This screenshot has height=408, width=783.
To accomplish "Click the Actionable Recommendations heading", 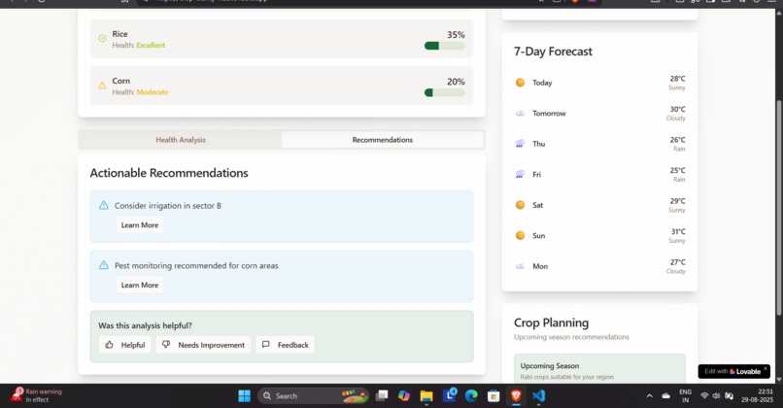I will [x=169, y=173].
